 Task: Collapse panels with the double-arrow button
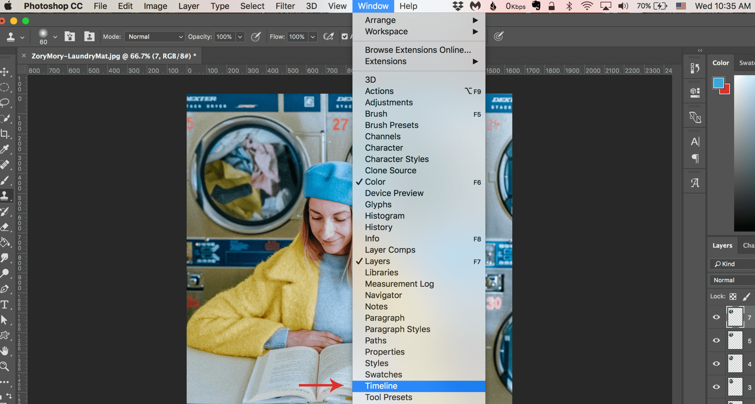[700, 50]
